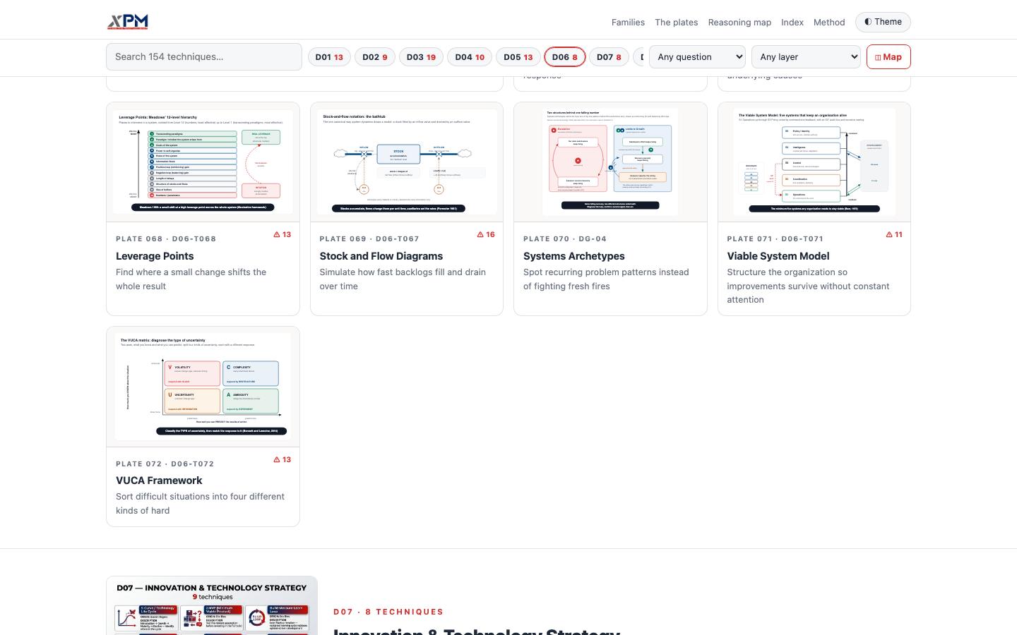The height and width of the screenshot is (635, 1017).
Task: Click warning badge 16 on Stock and Flow
Action: click(486, 235)
